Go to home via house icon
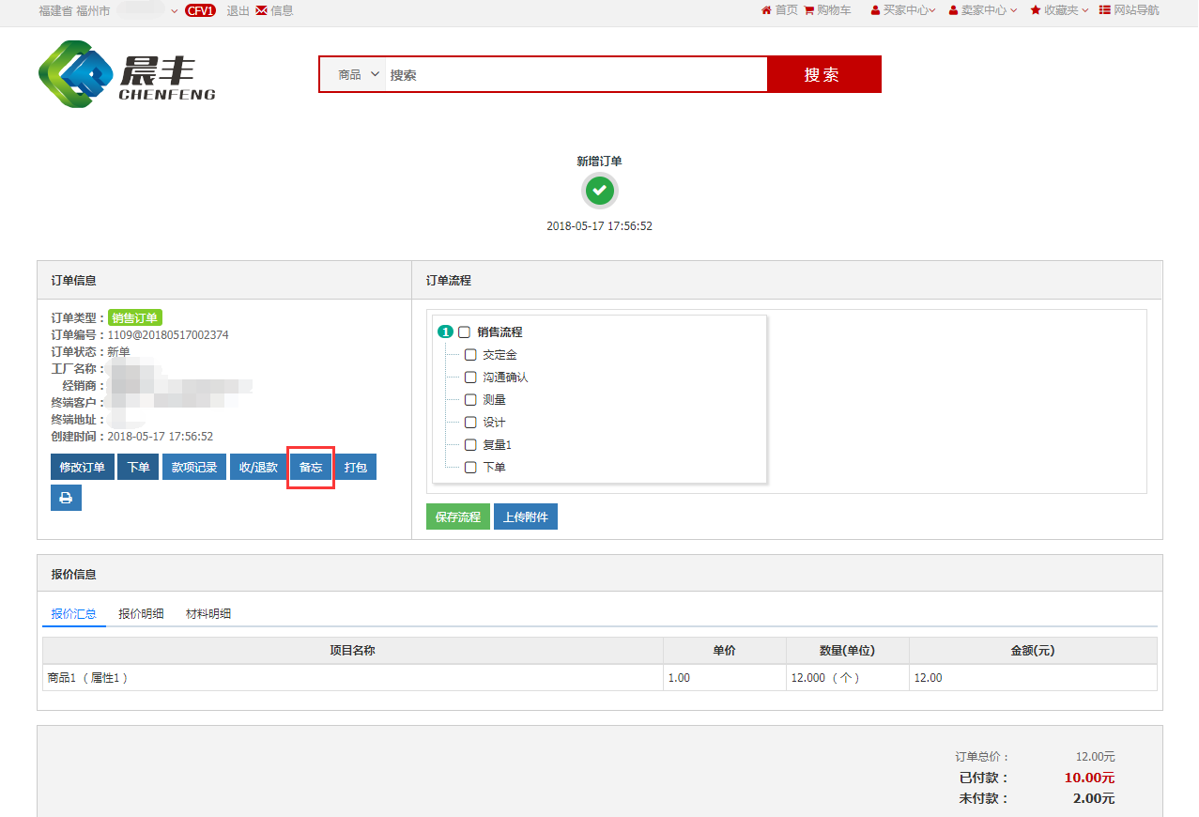 (766, 10)
